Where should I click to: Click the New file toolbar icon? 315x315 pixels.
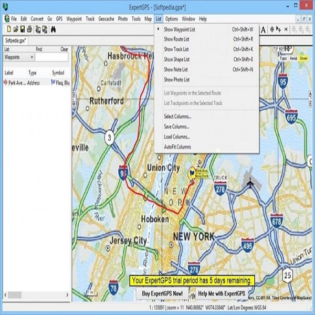[x=9, y=29]
